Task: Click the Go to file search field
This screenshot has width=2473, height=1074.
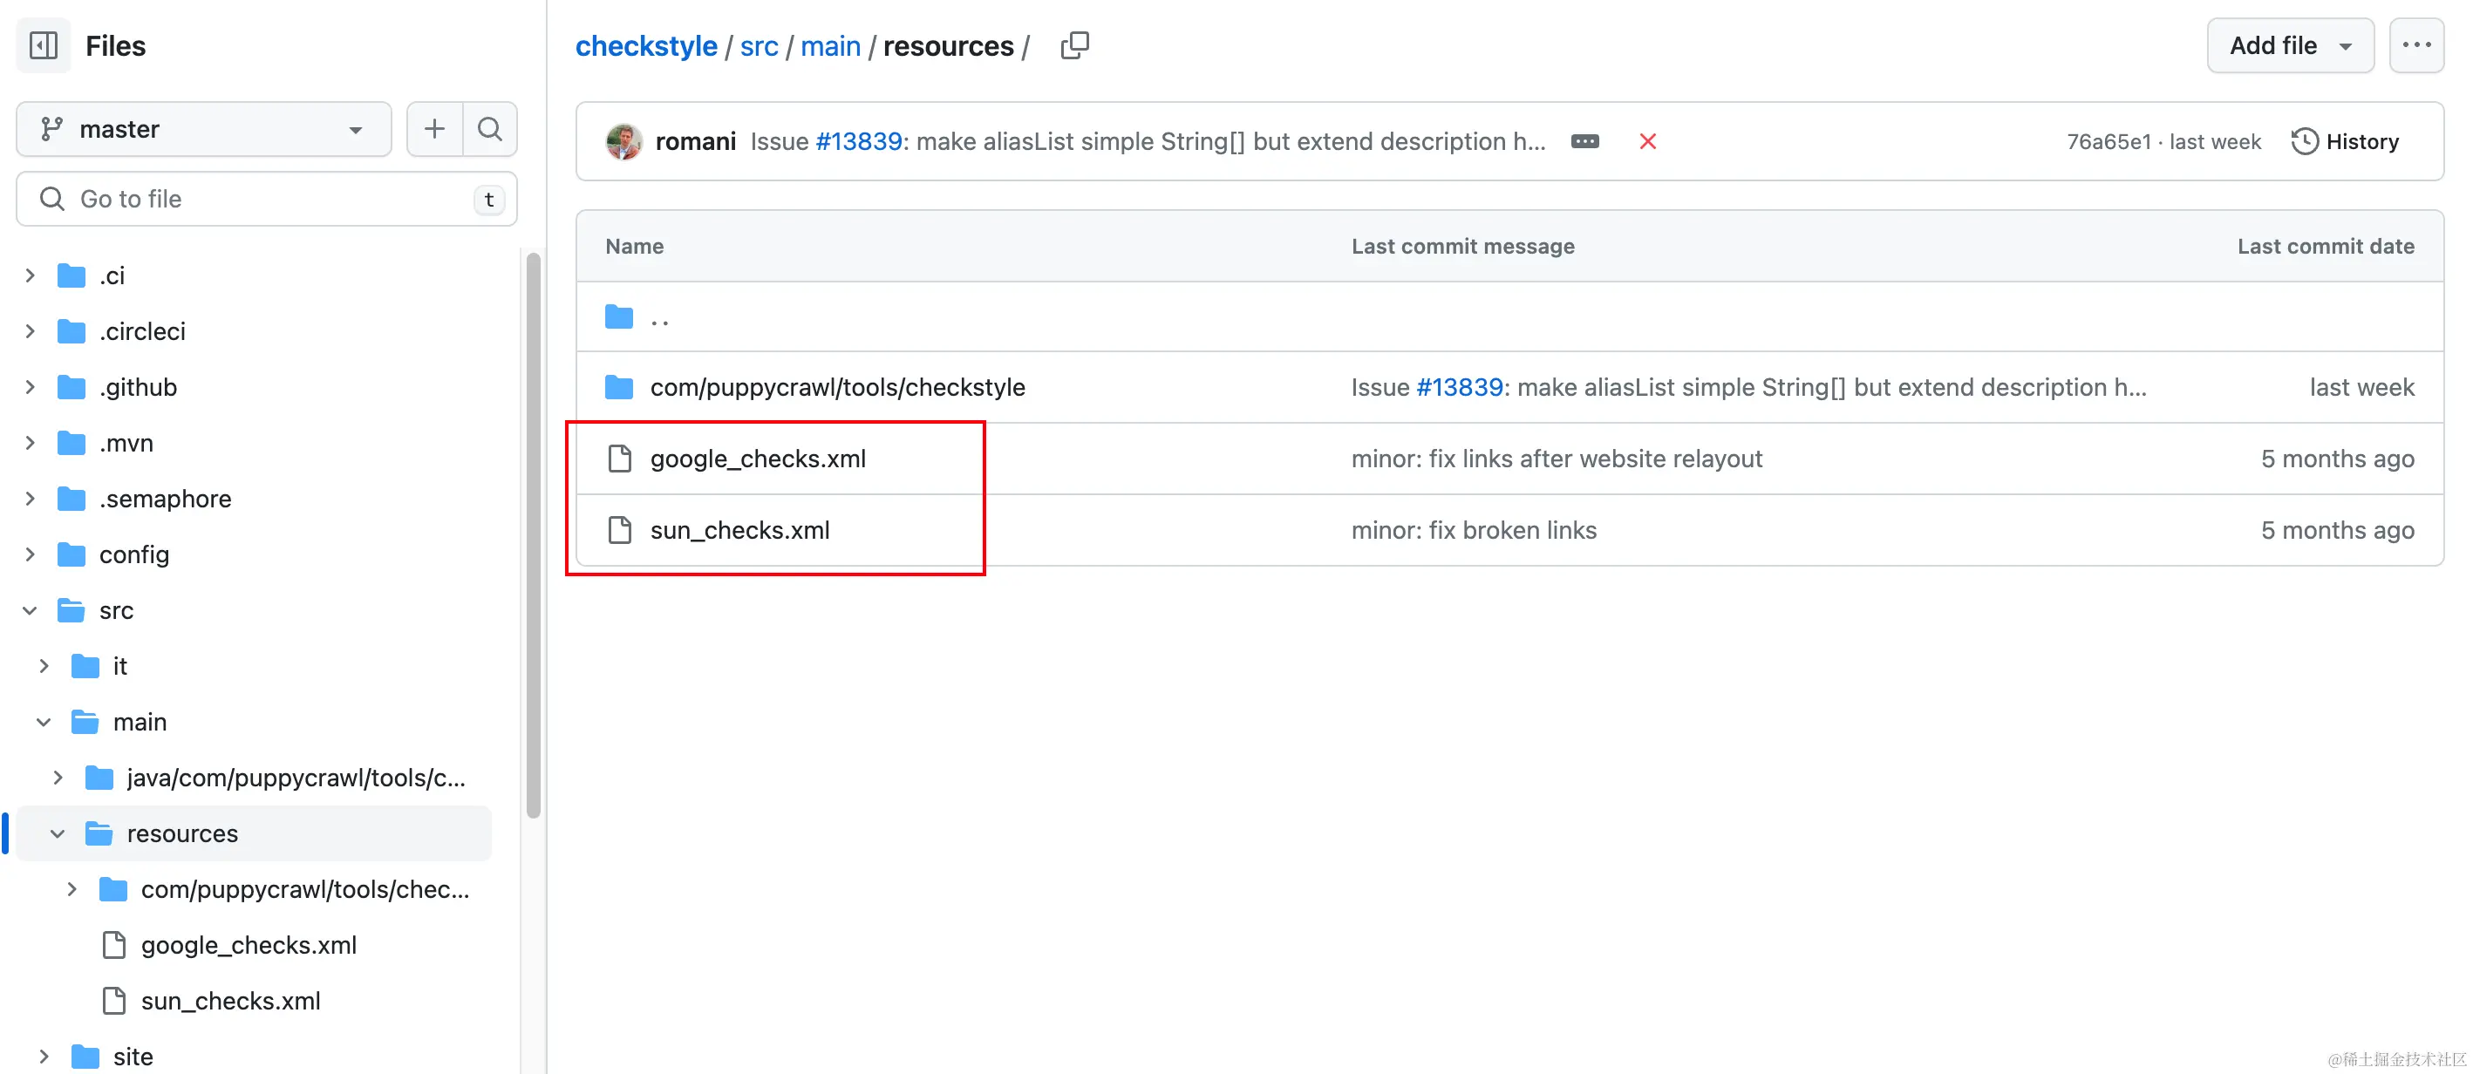Action: (267, 199)
